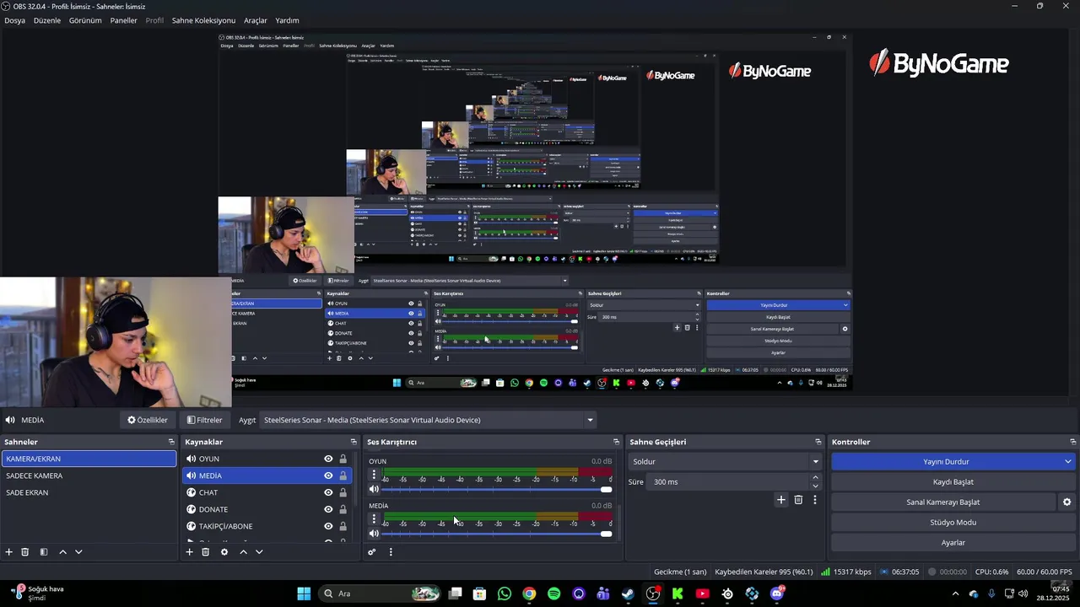Image resolution: width=1080 pixels, height=607 pixels.
Task: Open the Soldur transition type dropdown
Action: [725, 462]
